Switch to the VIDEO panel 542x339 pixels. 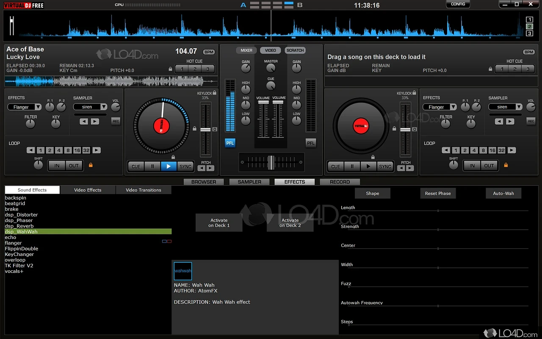click(x=271, y=50)
